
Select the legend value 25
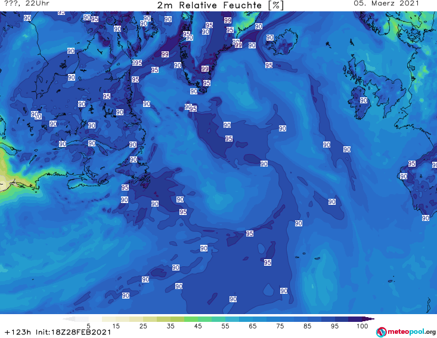tap(143, 326)
